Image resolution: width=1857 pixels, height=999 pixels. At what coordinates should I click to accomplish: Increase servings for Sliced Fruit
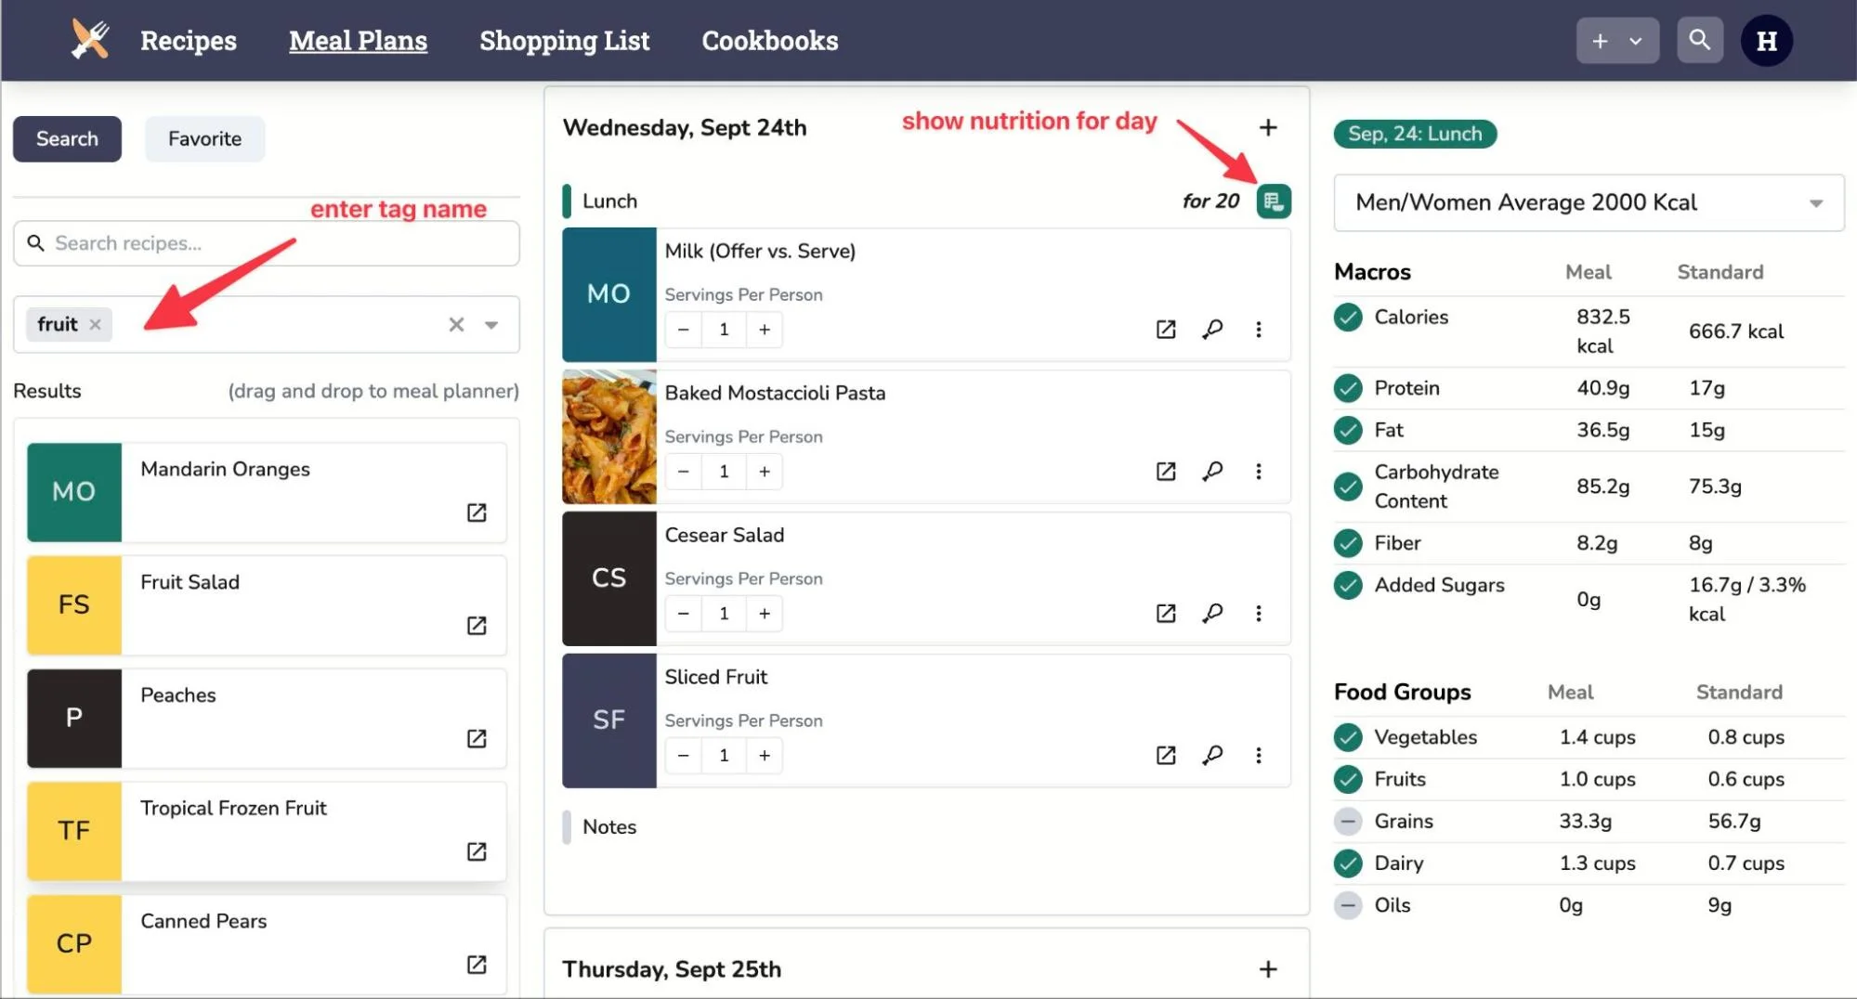[x=764, y=755]
